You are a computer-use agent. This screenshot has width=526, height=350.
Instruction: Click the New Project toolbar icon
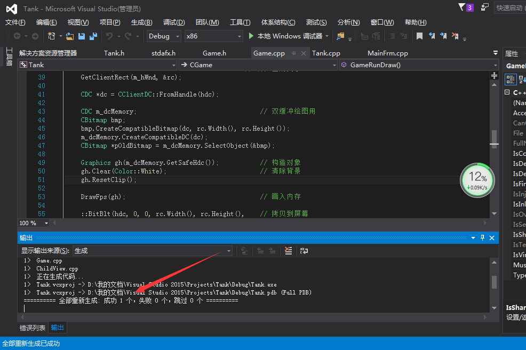tap(51, 36)
